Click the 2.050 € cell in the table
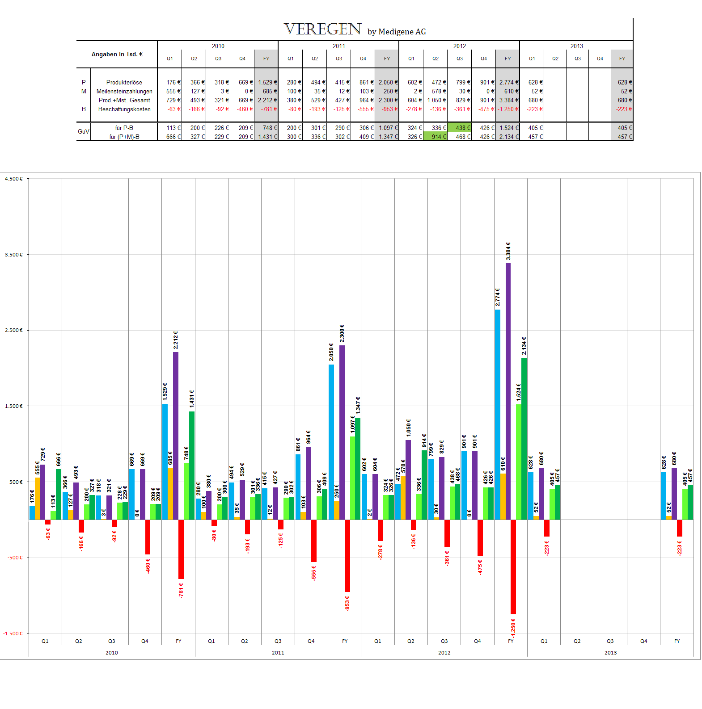 (x=388, y=82)
